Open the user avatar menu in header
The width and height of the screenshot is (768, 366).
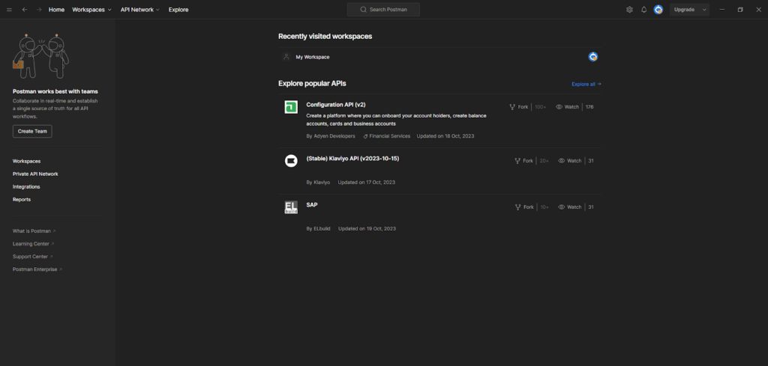(x=658, y=10)
